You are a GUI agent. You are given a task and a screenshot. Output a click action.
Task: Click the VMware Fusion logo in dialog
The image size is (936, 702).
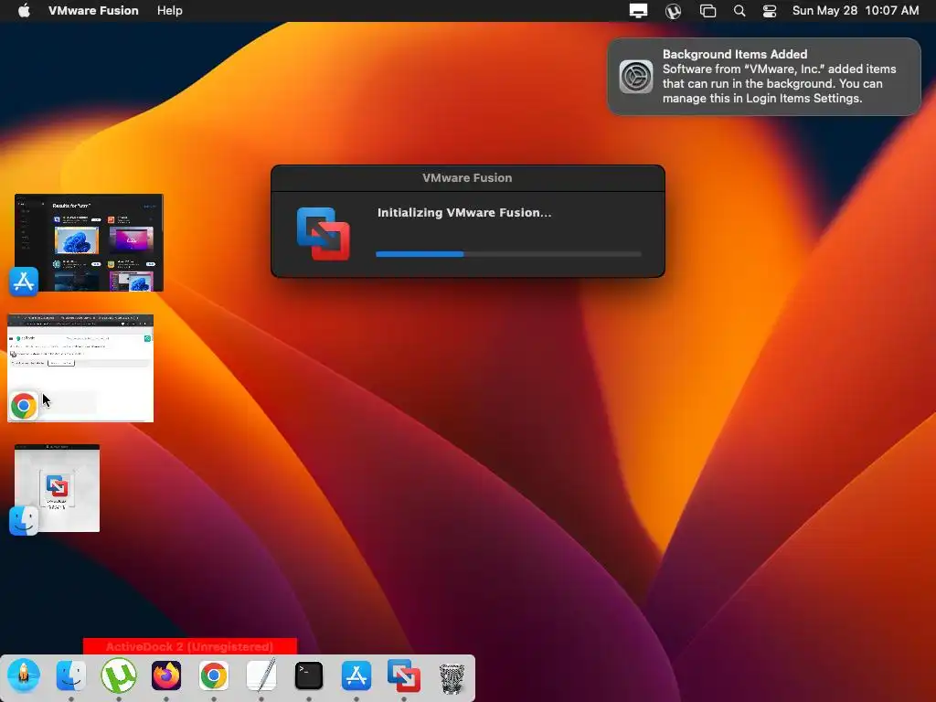tap(323, 233)
